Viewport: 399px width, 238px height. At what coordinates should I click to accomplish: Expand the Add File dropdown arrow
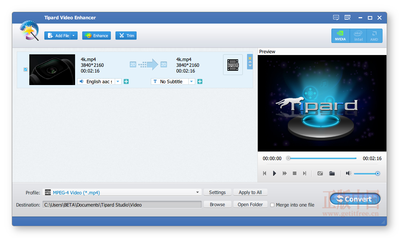[74, 36]
